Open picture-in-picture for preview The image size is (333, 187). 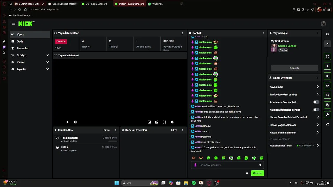(149, 122)
